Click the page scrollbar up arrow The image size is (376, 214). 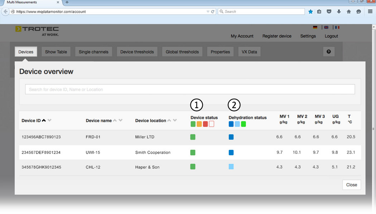click(374, 27)
